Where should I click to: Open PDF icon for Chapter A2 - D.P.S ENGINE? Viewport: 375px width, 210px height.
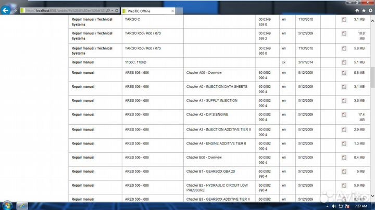(x=344, y=114)
